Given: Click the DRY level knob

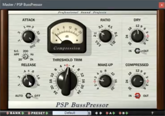Looking at the screenshot, I should click(x=137, y=36).
